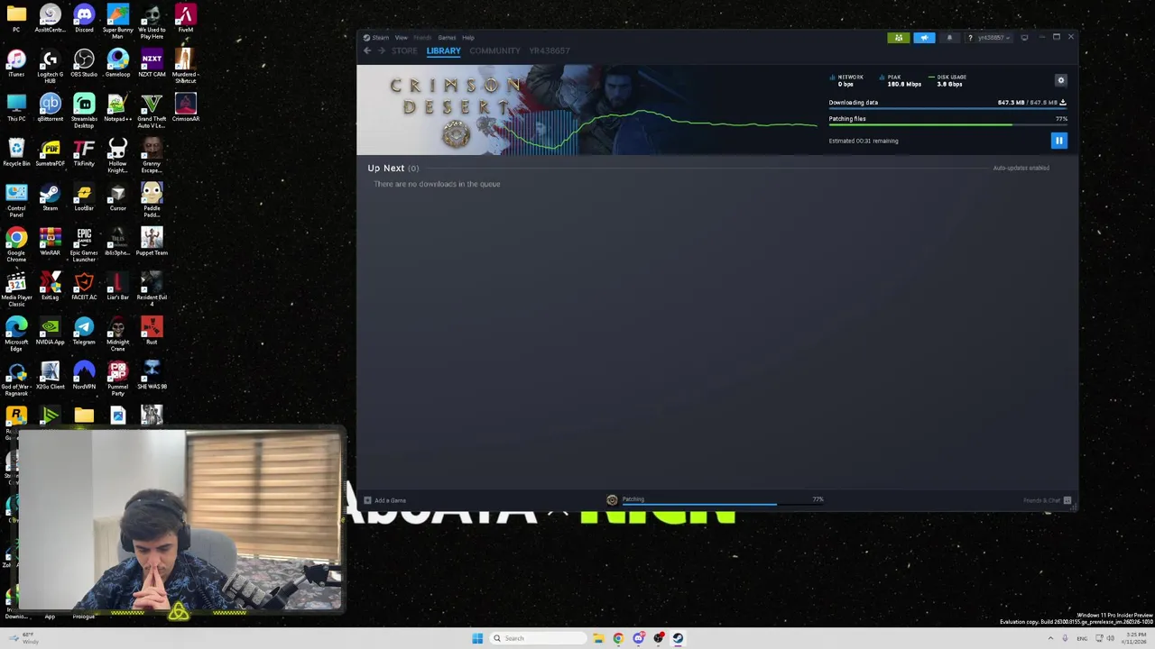
Task: Click the green friends button in Steam header
Action: (899, 38)
